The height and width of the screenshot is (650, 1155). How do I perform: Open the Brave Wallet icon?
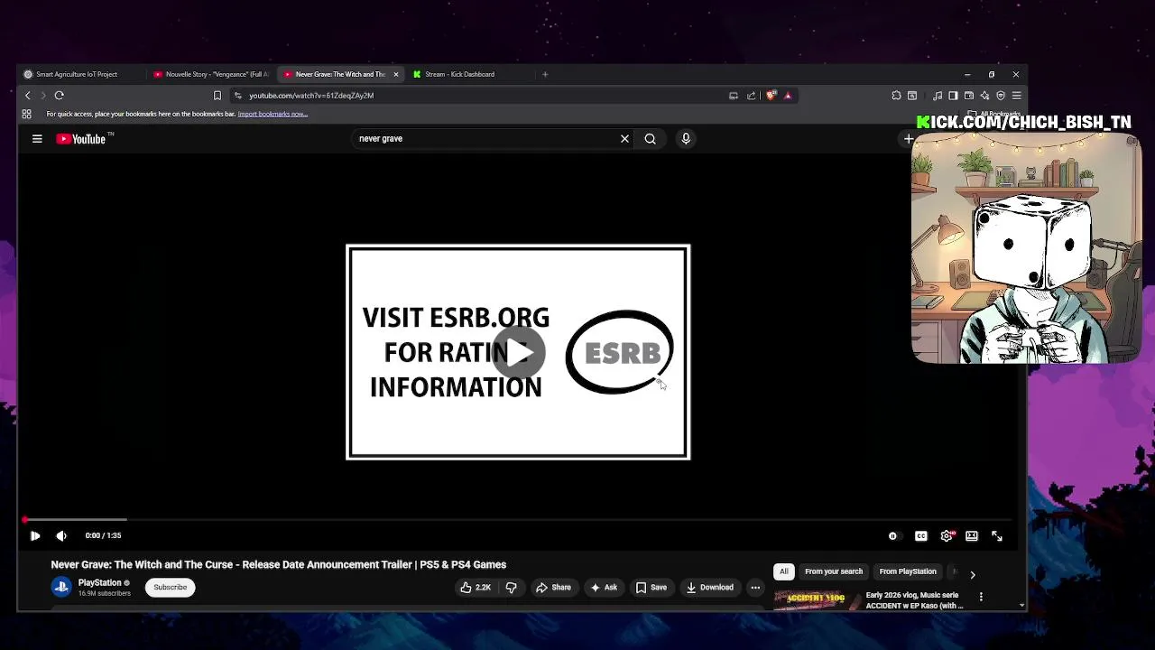click(x=969, y=96)
